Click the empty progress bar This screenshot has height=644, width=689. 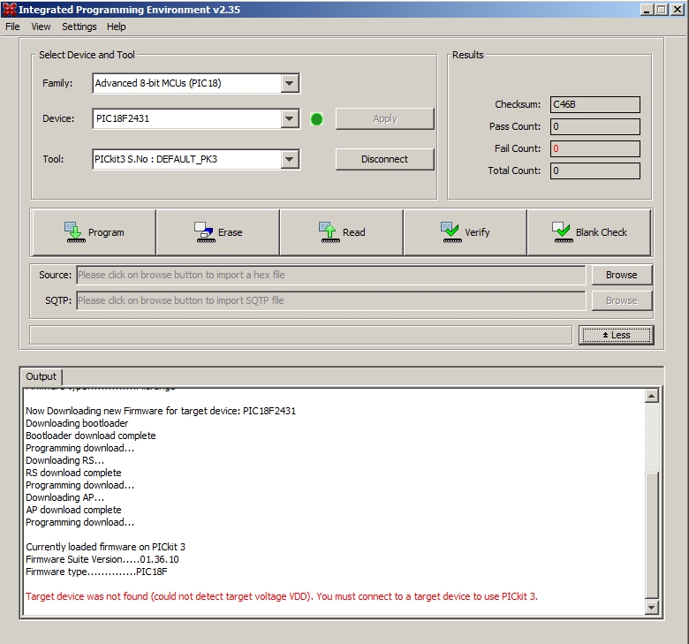point(301,335)
